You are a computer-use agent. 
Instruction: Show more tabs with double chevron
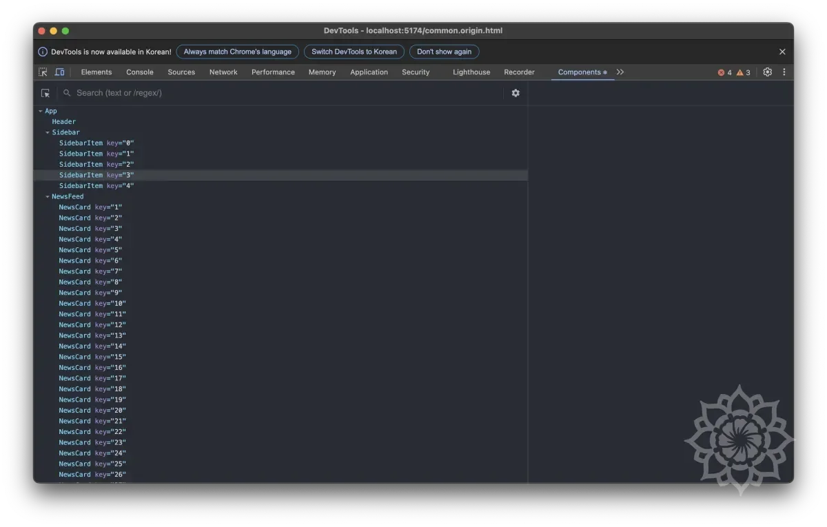pos(620,72)
